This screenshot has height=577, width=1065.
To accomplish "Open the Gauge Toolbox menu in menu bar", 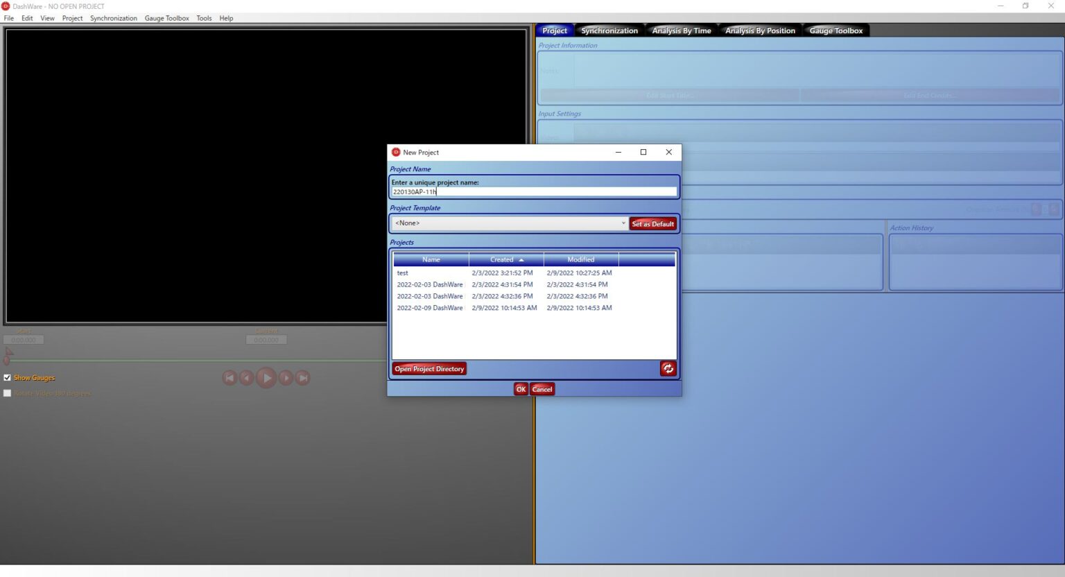I will 166,18.
